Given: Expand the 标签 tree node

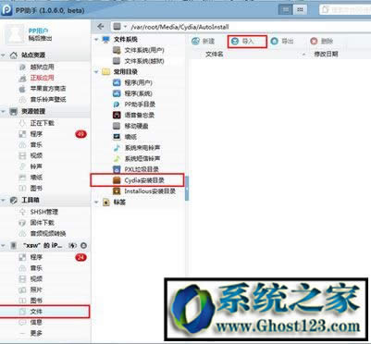Looking at the screenshot, I should [96, 203].
